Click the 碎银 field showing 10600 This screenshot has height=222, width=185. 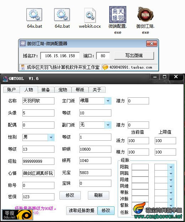click(95, 149)
